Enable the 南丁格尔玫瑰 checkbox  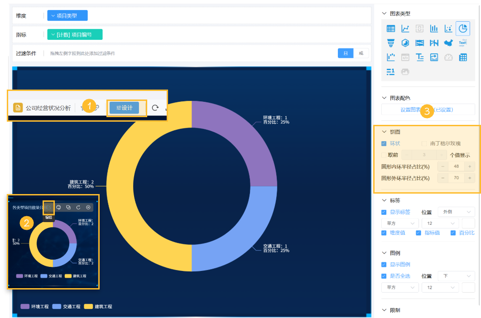pos(424,143)
